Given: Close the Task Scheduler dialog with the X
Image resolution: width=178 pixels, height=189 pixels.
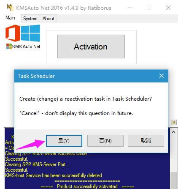Looking at the screenshot, I should point(162,76).
